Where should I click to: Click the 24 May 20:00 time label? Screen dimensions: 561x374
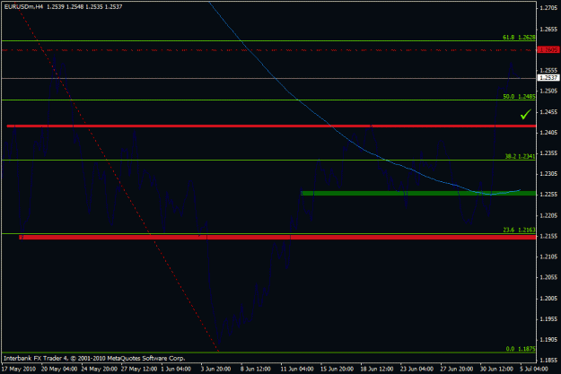point(100,369)
